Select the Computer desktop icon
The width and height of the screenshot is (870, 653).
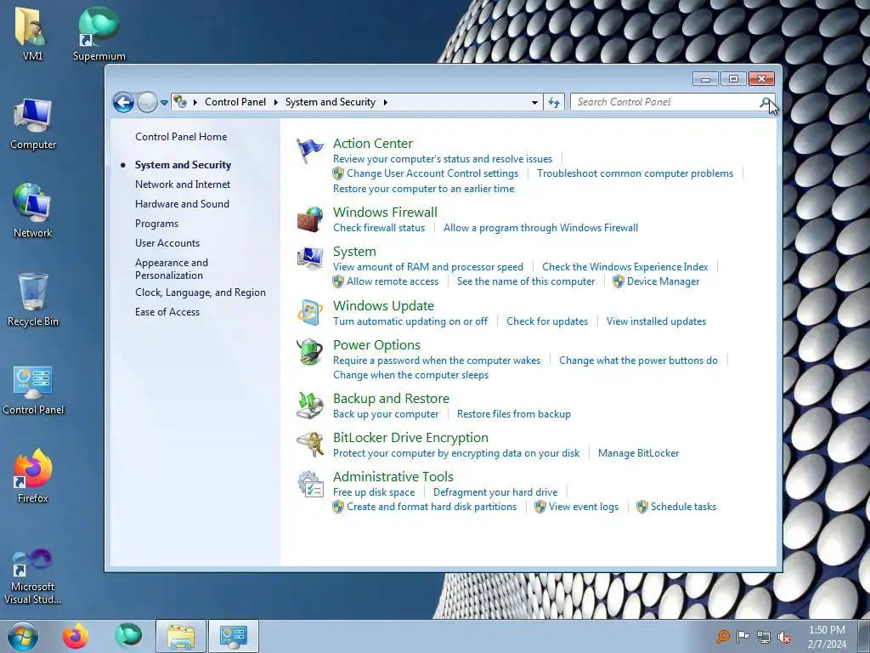tap(33, 124)
